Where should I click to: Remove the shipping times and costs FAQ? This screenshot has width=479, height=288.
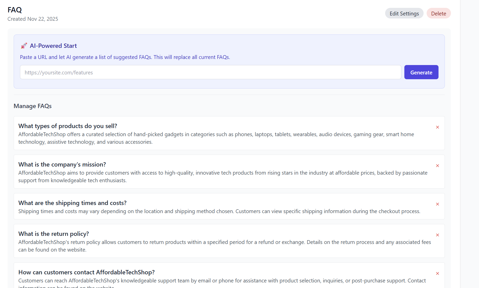[x=438, y=204]
